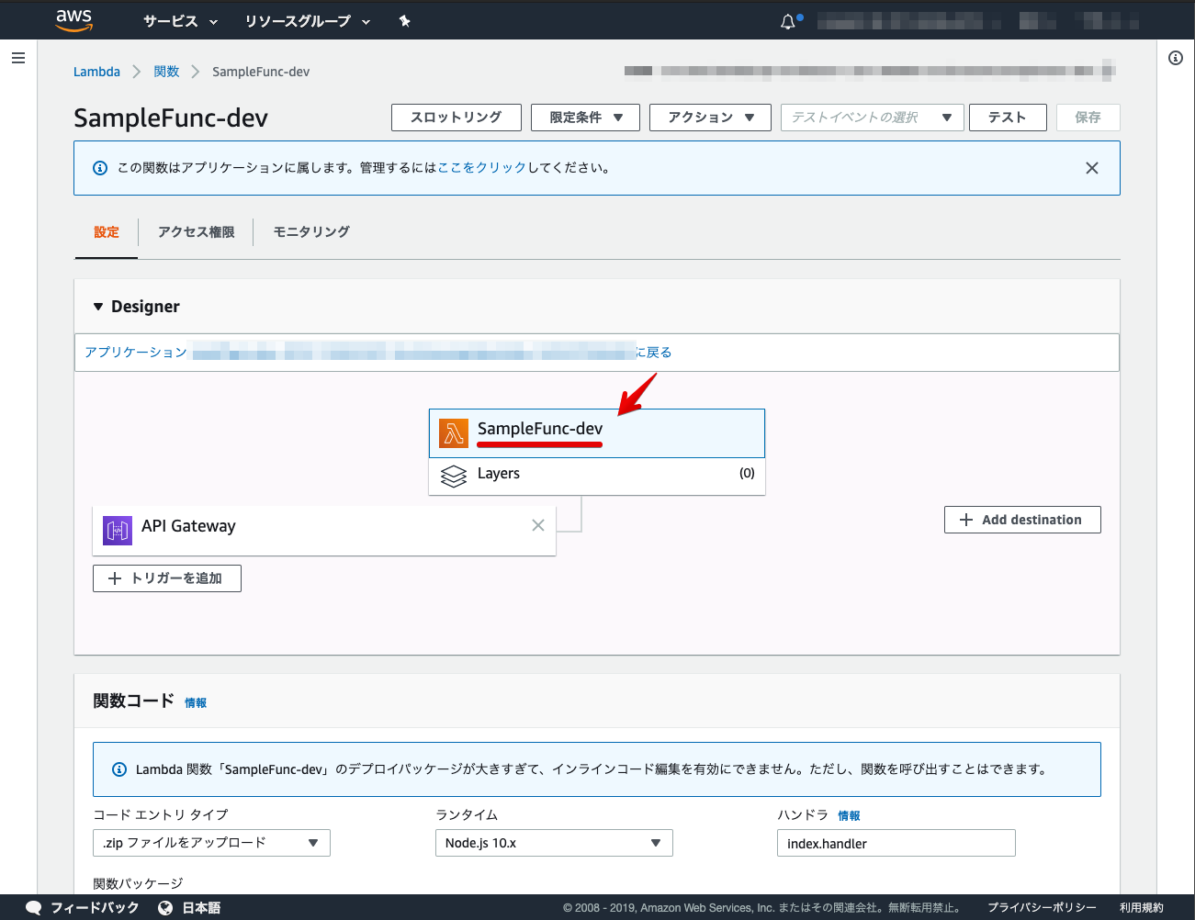Dismiss the application info banner
1195x920 pixels.
(1092, 168)
